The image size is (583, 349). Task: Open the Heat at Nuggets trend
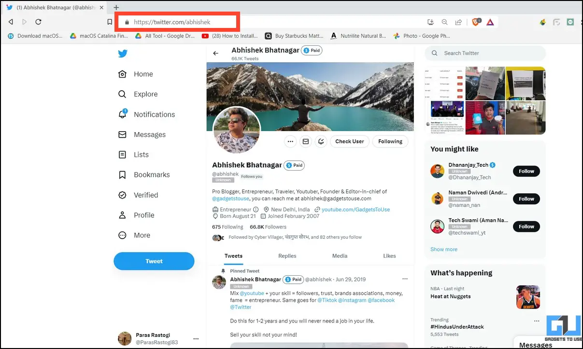click(x=450, y=296)
